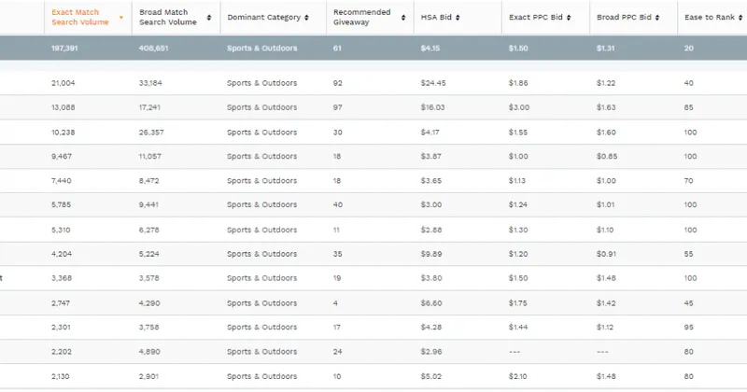
Task: Click exact volume cell 7,440
Action: (x=61, y=180)
